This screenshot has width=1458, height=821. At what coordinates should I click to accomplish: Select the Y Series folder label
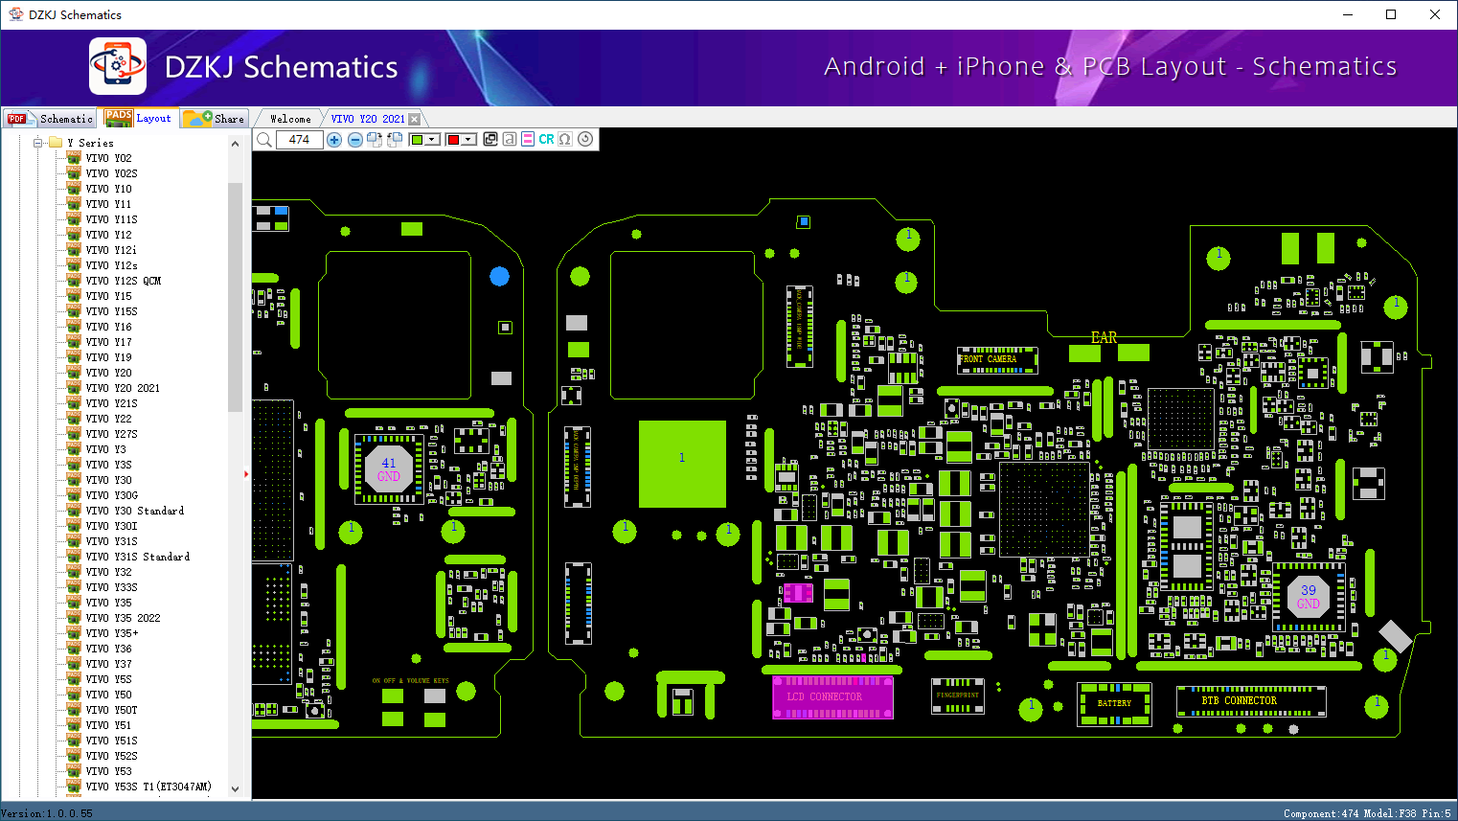[90, 143]
